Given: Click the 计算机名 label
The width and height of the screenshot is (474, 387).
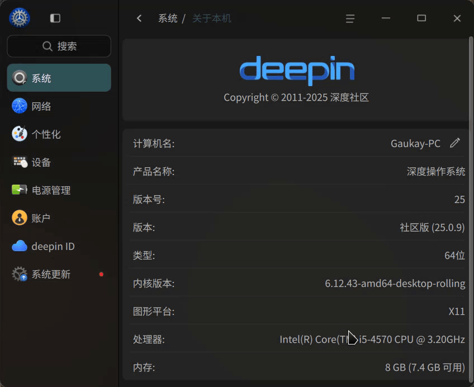Looking at the screenshot, I should (x=154, y=143).
